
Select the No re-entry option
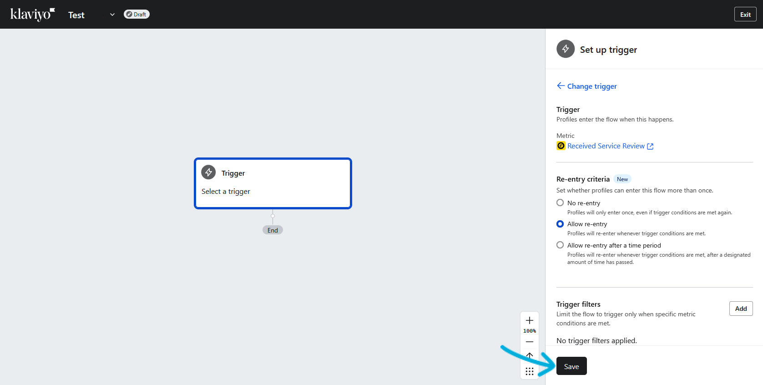pos(560,203)
